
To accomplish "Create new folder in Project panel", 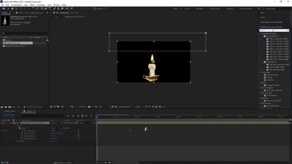I will [x=6, y=107].
